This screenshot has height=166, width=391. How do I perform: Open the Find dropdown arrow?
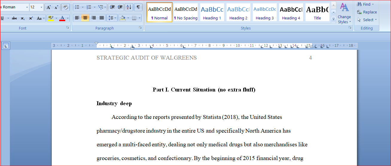point(373,4)
